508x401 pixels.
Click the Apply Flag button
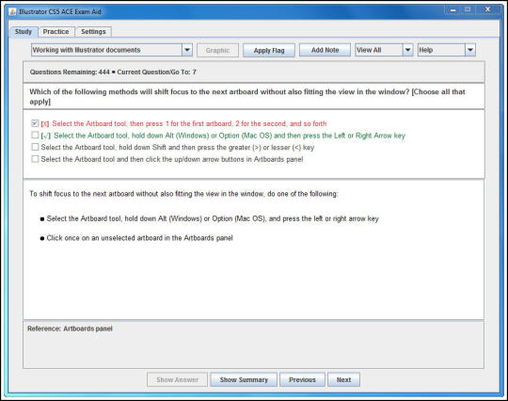(269, 50)
